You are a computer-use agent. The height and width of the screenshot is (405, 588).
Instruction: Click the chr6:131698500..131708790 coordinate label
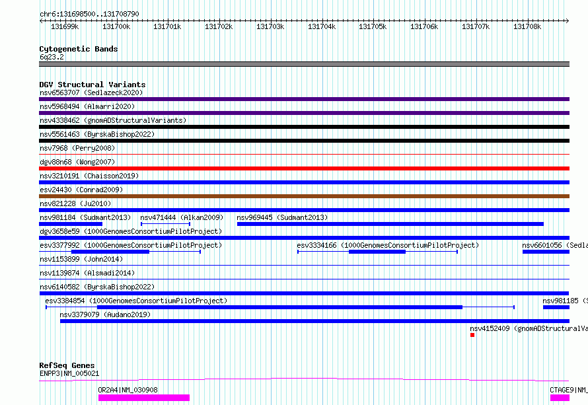click(x=89, y=14)
